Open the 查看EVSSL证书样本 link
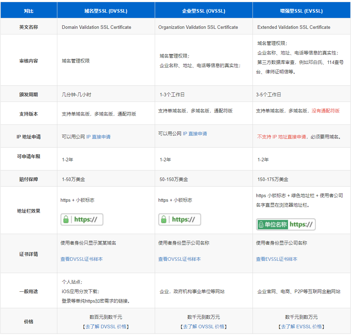Viewport: 351px width, 336px height. click(277, 259)
